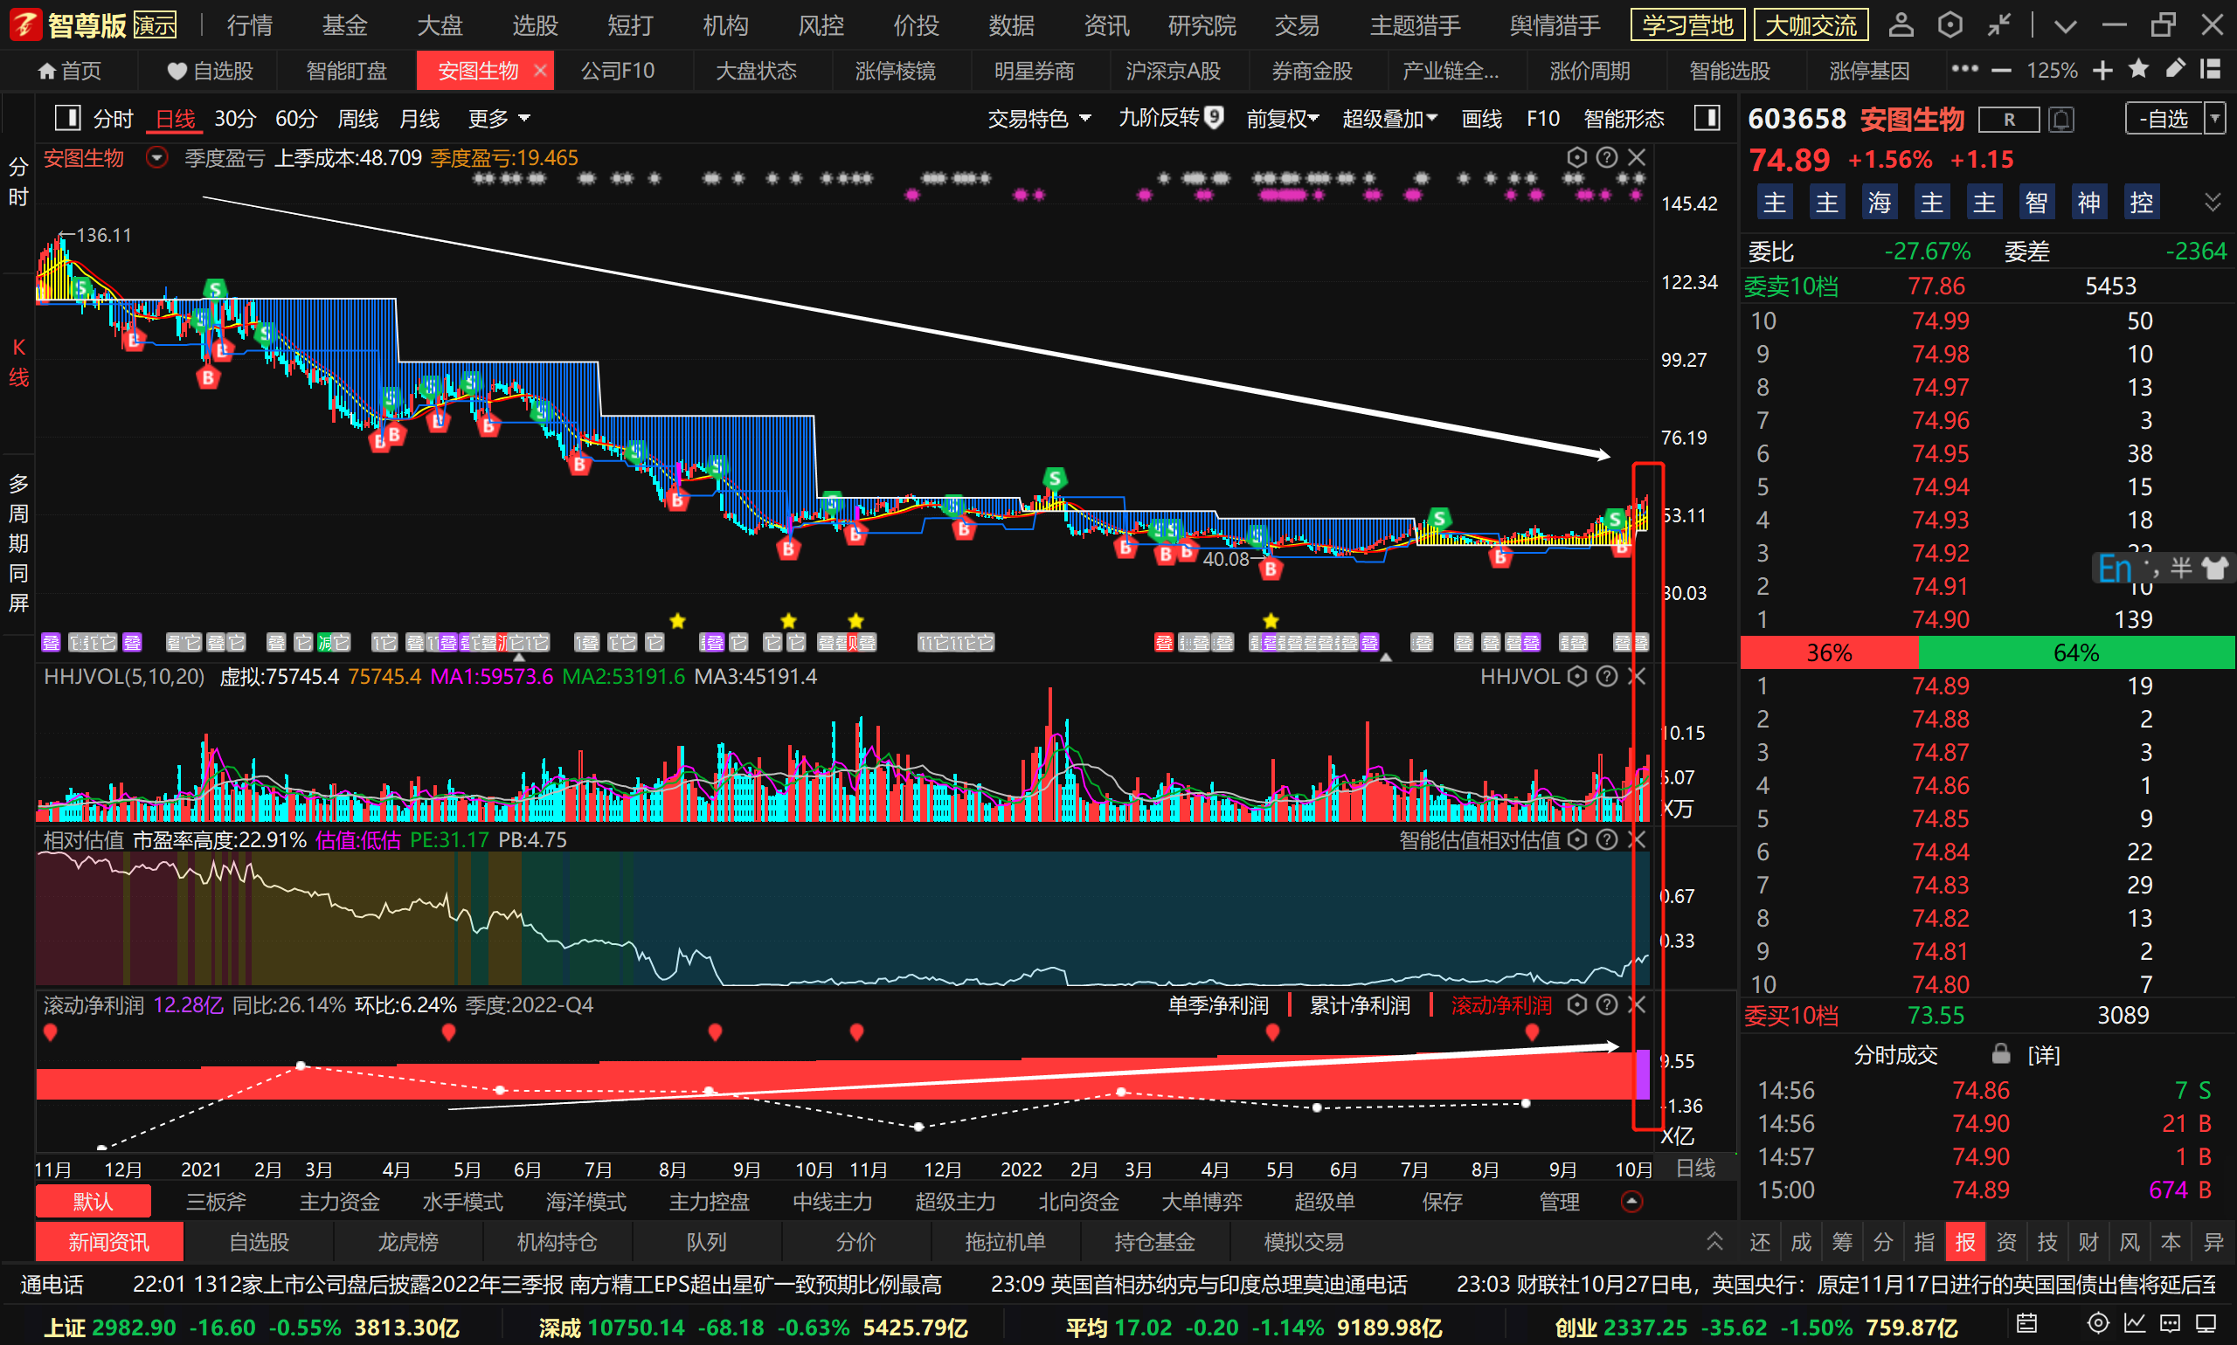Screen dimensions: 2237x1345
Task: Select the 主力资金 indicator template tab
Action: tap(339, 1202)
